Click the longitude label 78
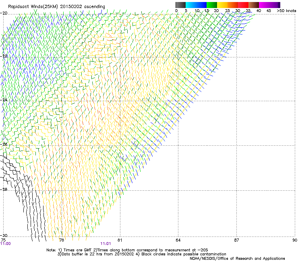The height and width of the screenshot is (261, 298). pos(62,240)
